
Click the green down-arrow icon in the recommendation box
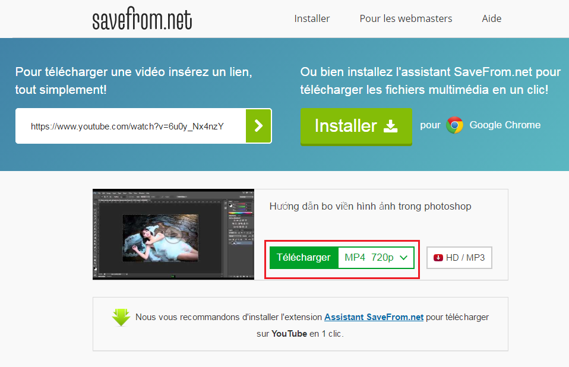(x=121, y=318)
